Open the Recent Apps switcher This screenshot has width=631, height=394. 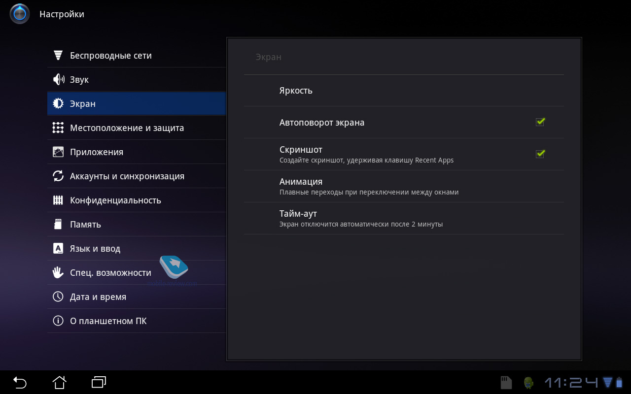[x=99, y=382]
